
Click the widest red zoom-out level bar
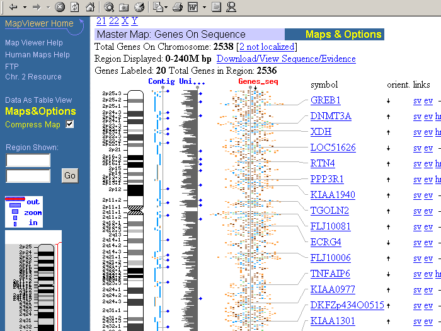[15, 199]
